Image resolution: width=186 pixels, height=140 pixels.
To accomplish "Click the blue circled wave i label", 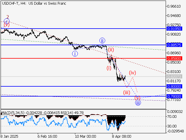I will coord(75,54).
